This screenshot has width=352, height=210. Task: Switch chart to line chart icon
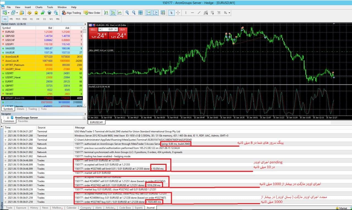119,13
